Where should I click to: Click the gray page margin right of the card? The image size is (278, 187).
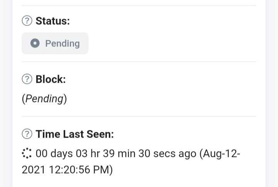272,93
